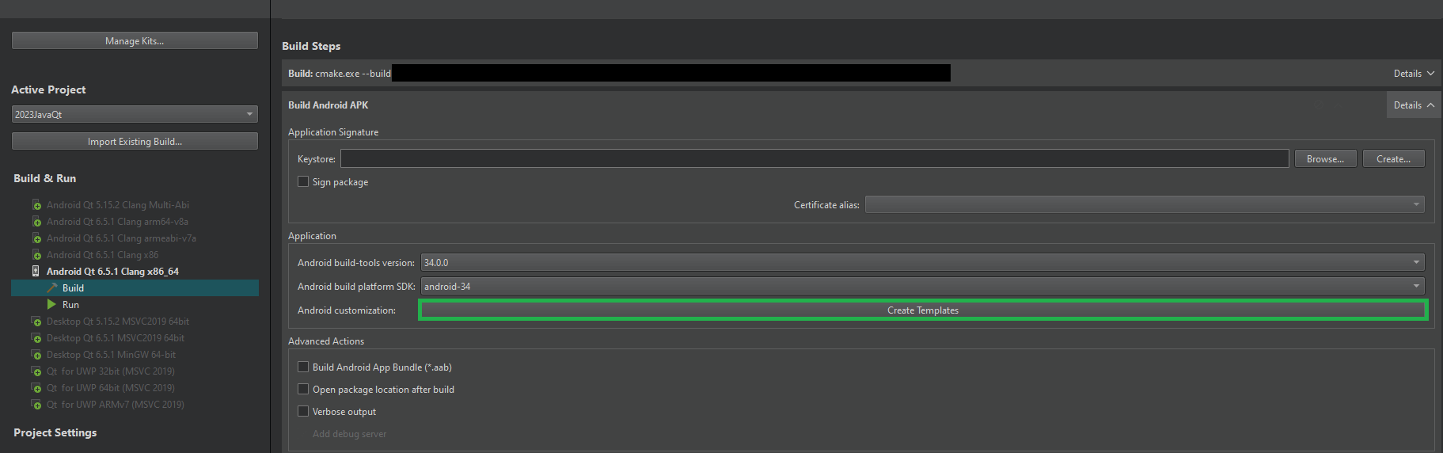Click hammer icon of the Build entry

(52, 287)
